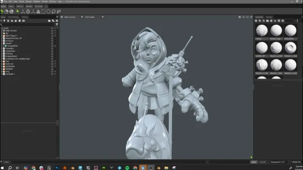This screenshot has width=303, height=170.
Task: Maximize the viewport with square icon
Action: 247,17
